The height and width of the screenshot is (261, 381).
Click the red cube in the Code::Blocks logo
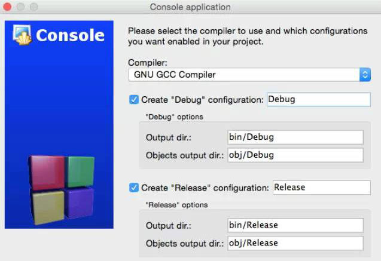[47, 172]
